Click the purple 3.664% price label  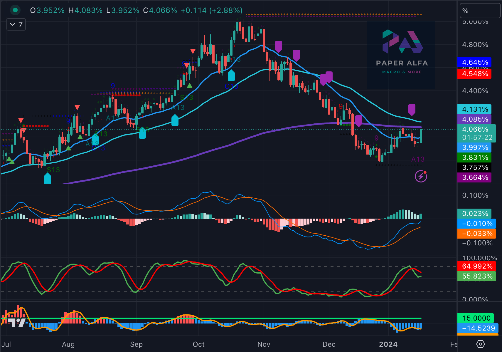(x=474, y=177)
